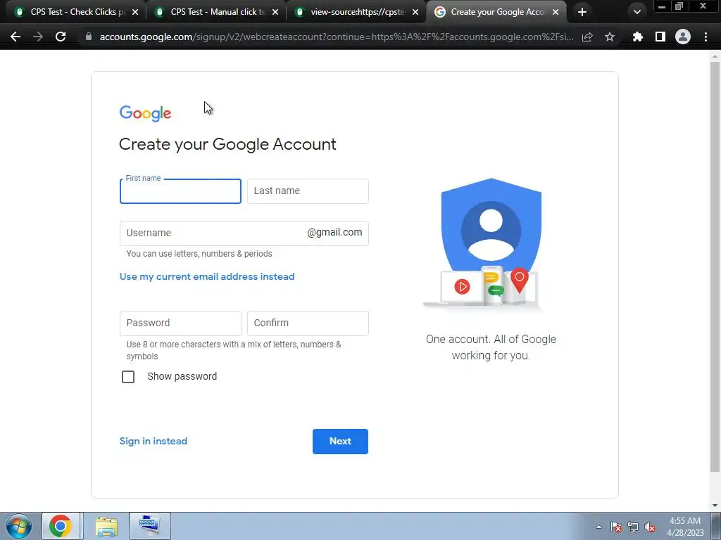Click the blue Next button
This screenshot has height=540, width=721.
[340, 442]
